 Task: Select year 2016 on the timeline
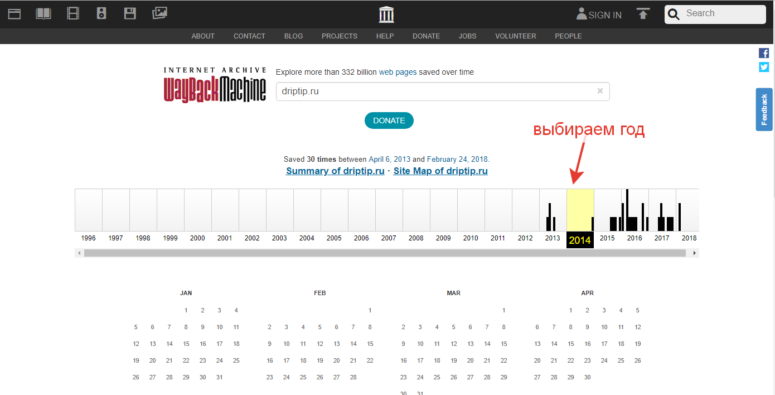(x=634, y=238)
